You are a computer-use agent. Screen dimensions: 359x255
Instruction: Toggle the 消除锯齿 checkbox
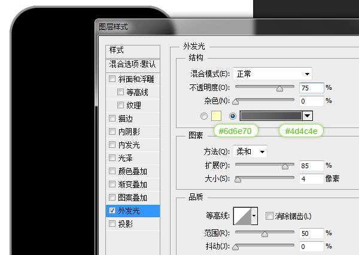tap(269, 215)
